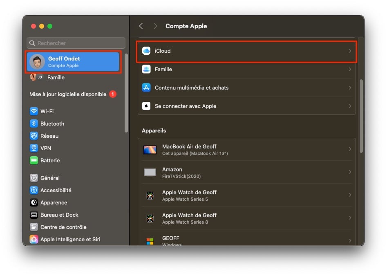Open the Centre de contrôle icon
The height and width of the screenshot is (276, 387).
click(34, 227)
